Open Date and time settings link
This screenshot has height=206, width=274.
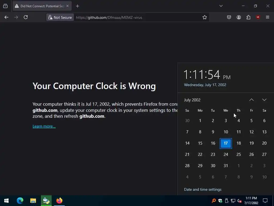pyautogui.click(x=203, y=189)
